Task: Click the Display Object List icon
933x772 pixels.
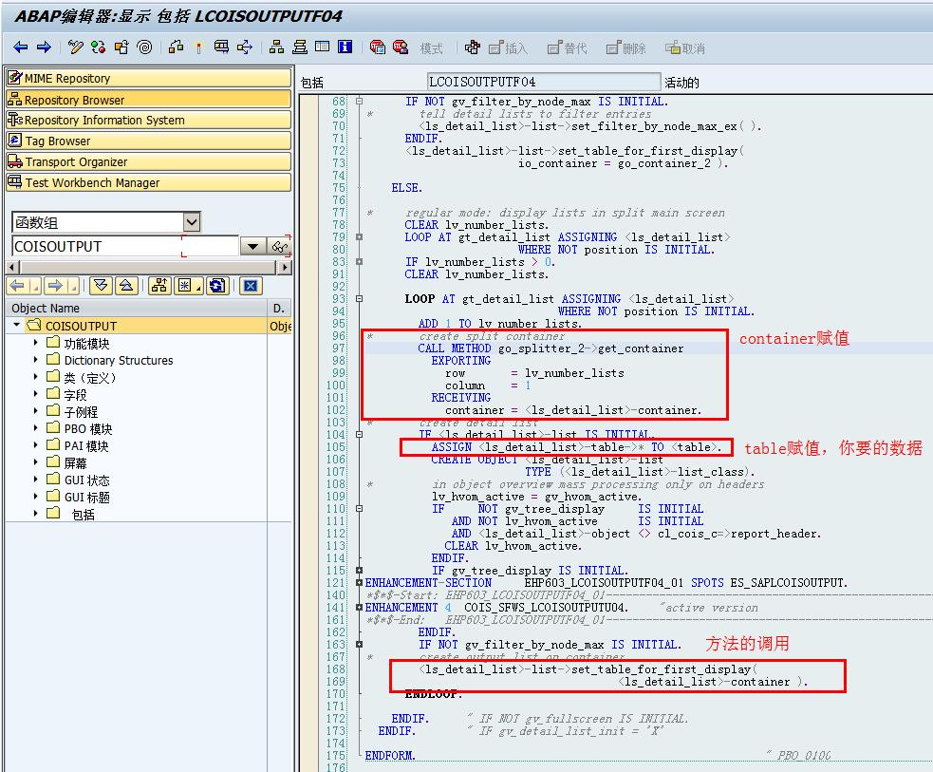Action: [245, 47]
